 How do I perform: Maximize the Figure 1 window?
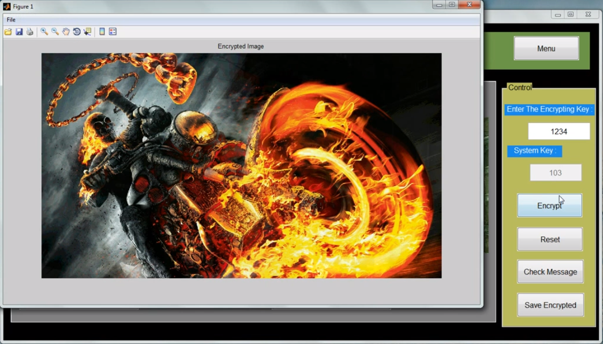point(452,5)
